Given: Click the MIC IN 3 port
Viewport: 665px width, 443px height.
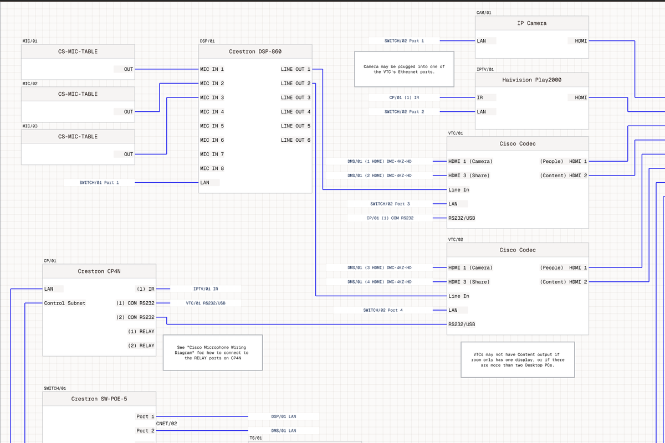Looking at the screenshot, I should (x=212, y=97).
